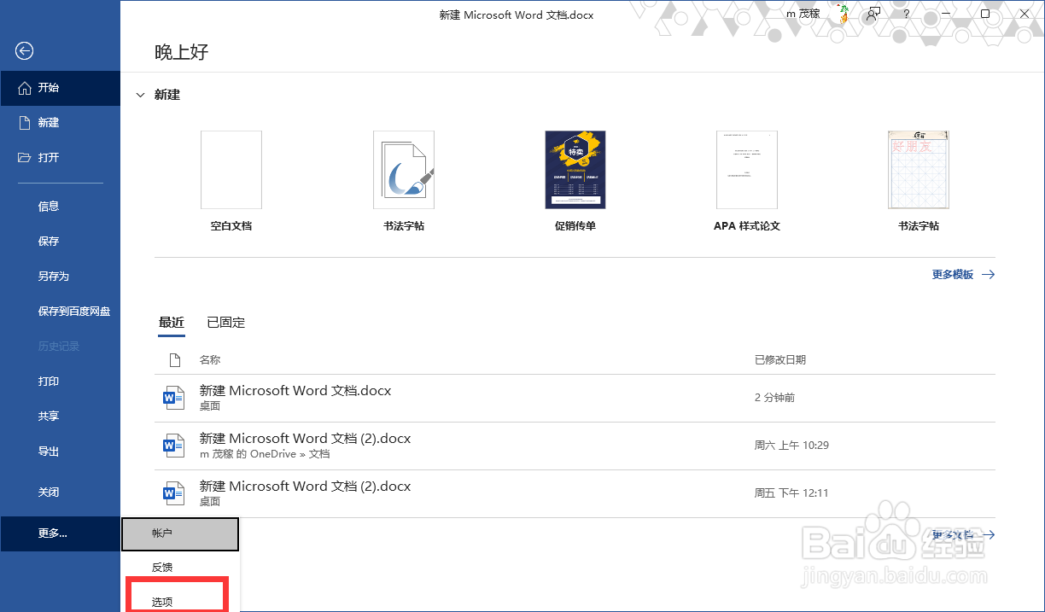Minimize the Word window
This screenshot has width=1045, height=612.
point(946,15)
